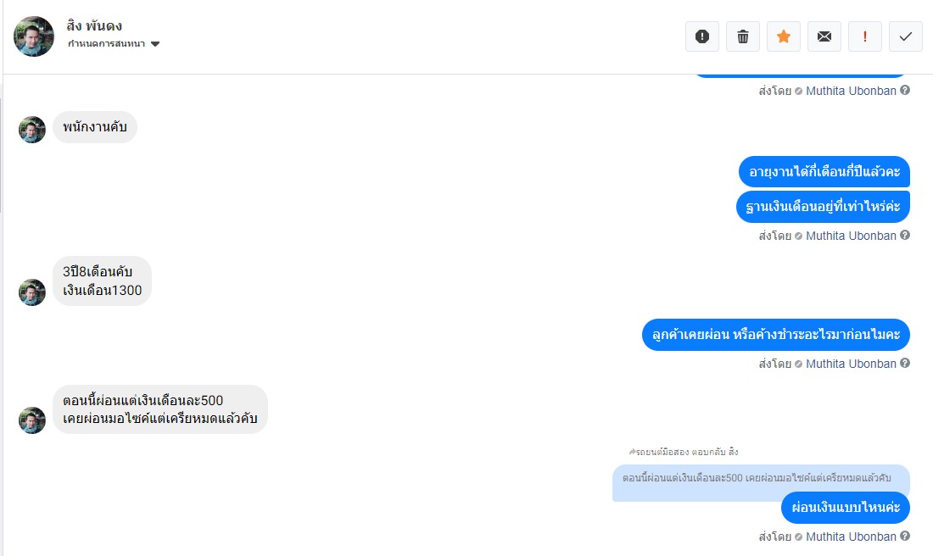933x556 pixels.
Task: Mark conversation as done with checkmark
Action: point(906,36)
